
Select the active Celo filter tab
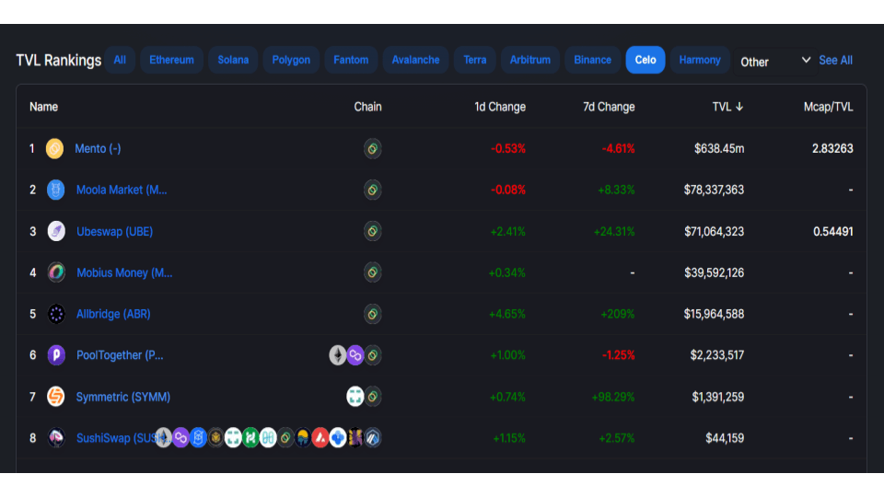(646, 60)
